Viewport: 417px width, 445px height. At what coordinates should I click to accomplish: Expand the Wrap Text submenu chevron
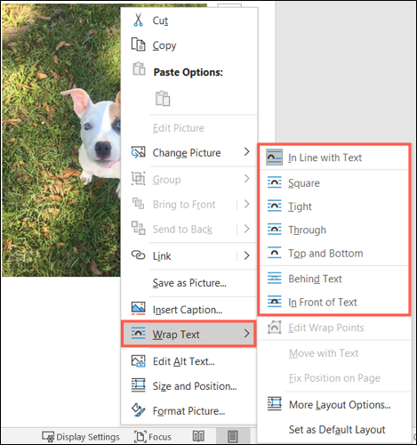246,334
